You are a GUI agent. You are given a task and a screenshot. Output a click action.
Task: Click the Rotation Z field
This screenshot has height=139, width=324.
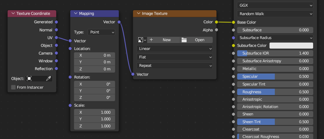[x=95, y=97]
